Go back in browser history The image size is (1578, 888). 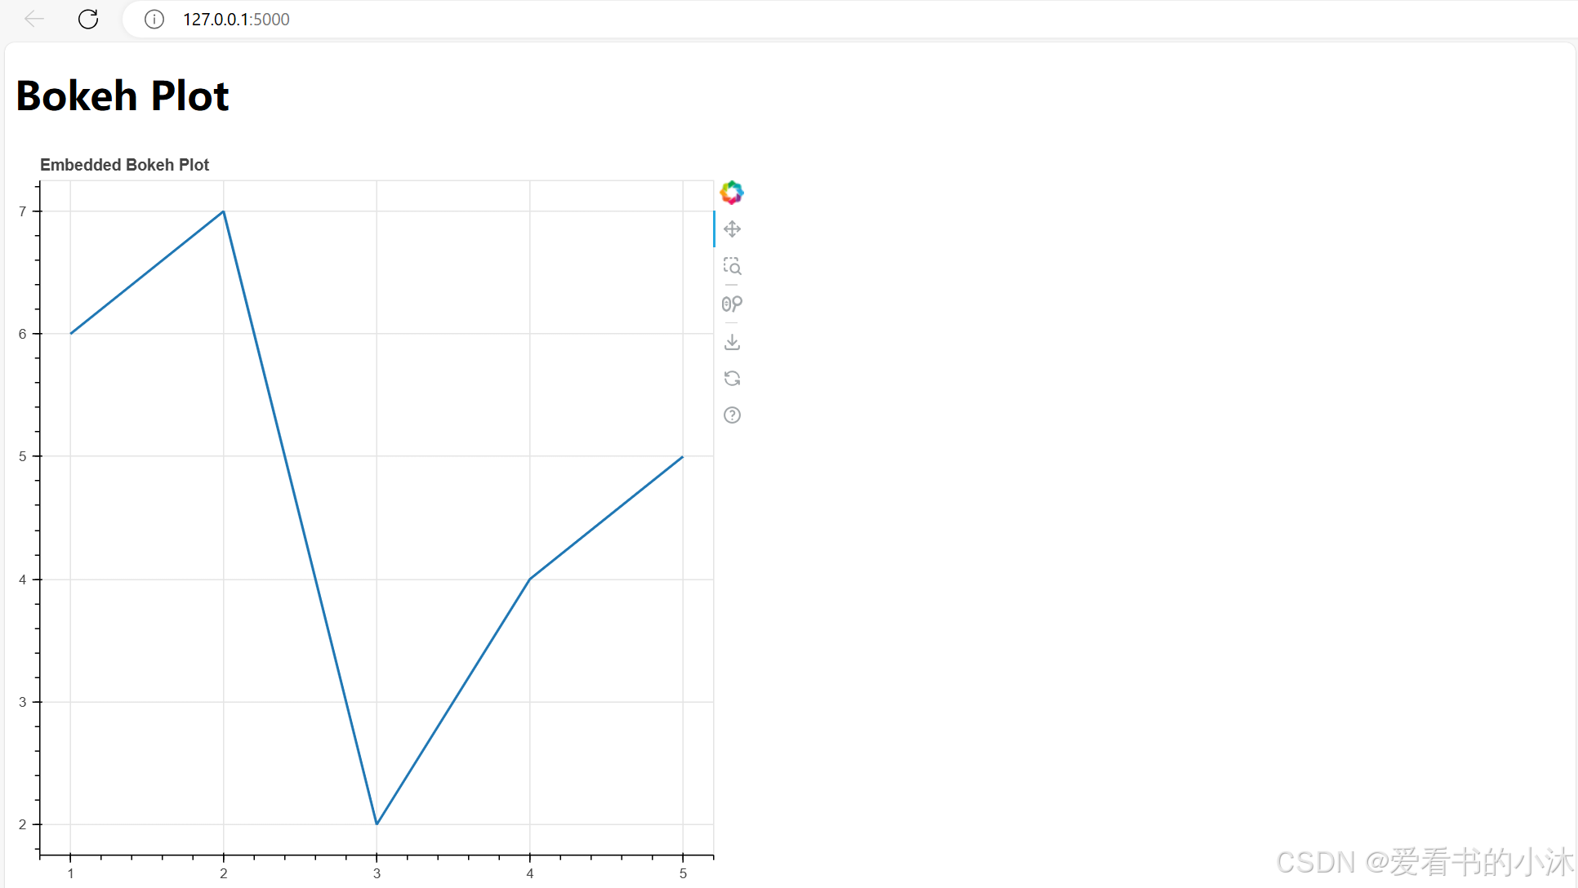pos(33,19)
